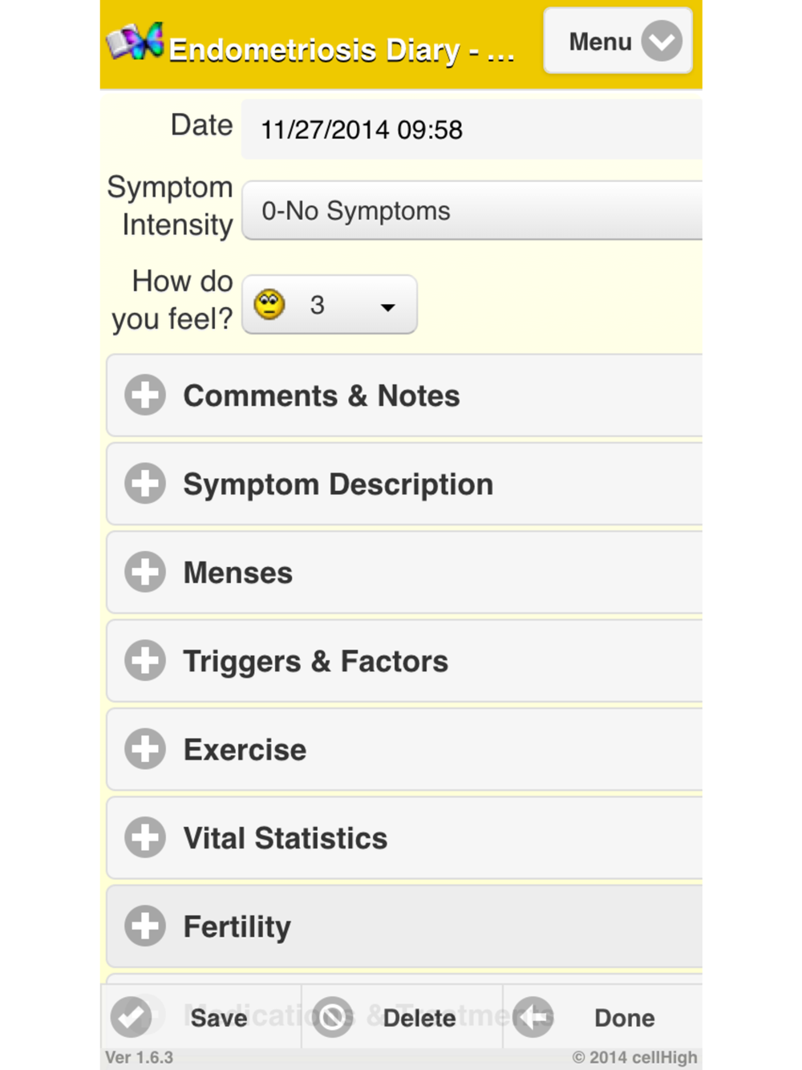
Task: Click the butterfly diary app logo
Action: pos(135,42)
